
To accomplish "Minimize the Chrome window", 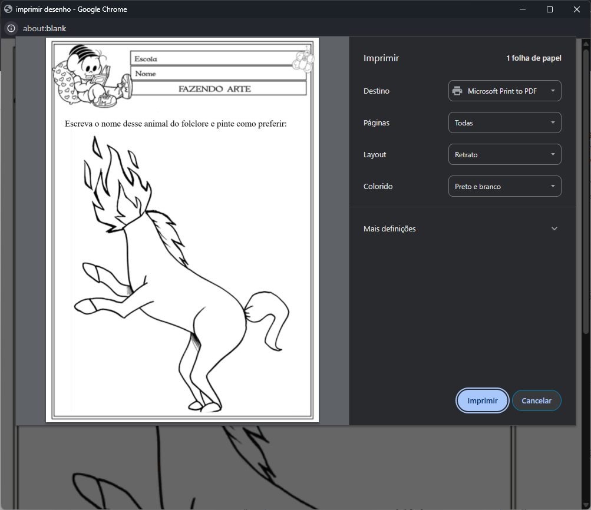I will coord(523,9).
